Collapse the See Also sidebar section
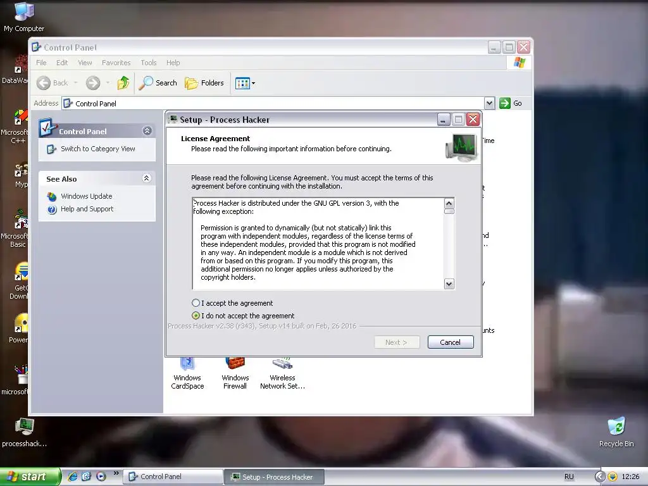 point(146,178)
